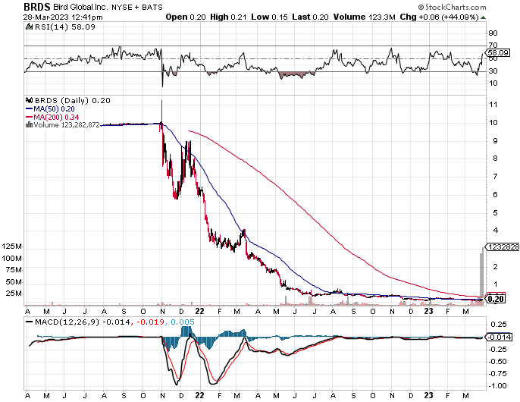Image resolution: width=520 pixels, height=402 pixels.
Task: Click the MACD(12,26,9) indicator label
Action: pos(67,322)
